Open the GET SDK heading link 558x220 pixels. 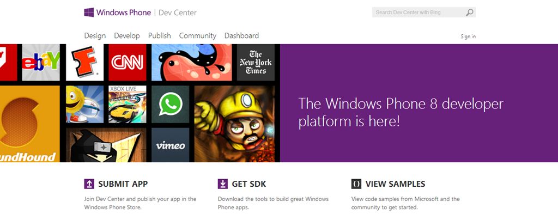pos(248,184)
